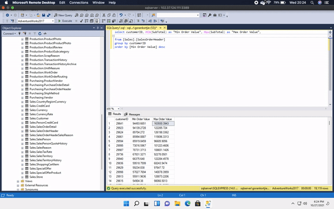334x209 pixels.
Task: Open the macOS Connections menu
Action: tap(78, 3)
